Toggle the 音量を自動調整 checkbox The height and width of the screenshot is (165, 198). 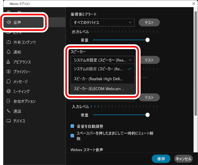(72, 126)
